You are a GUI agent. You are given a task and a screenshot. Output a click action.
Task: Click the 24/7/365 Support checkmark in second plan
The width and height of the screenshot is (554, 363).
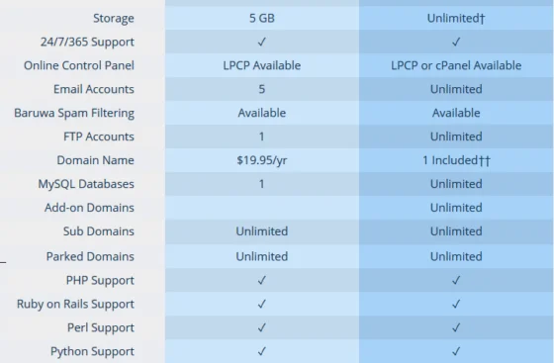[456, 42]
